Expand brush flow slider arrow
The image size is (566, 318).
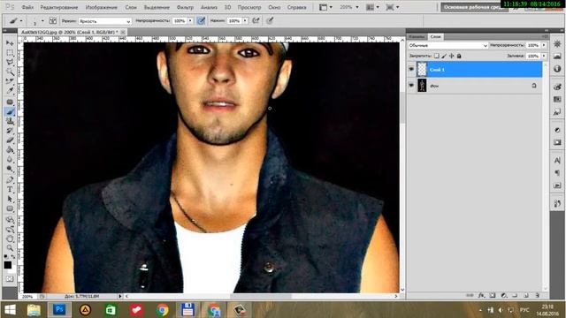coord(245,21)
